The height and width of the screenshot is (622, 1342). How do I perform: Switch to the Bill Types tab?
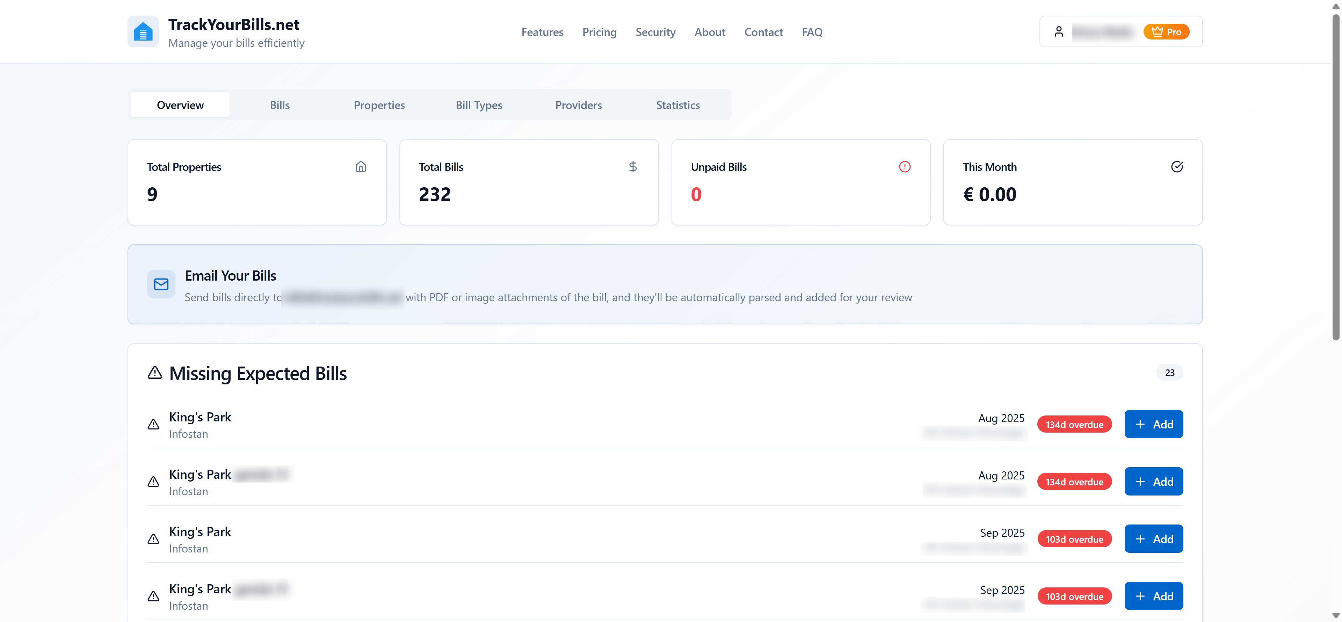478,105
